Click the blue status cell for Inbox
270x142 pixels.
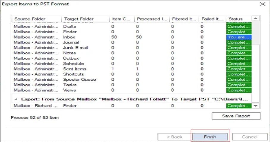[239, 37]
